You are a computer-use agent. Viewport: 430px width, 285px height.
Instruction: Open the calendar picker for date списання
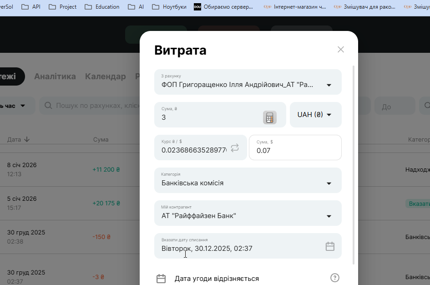point(330,246)
